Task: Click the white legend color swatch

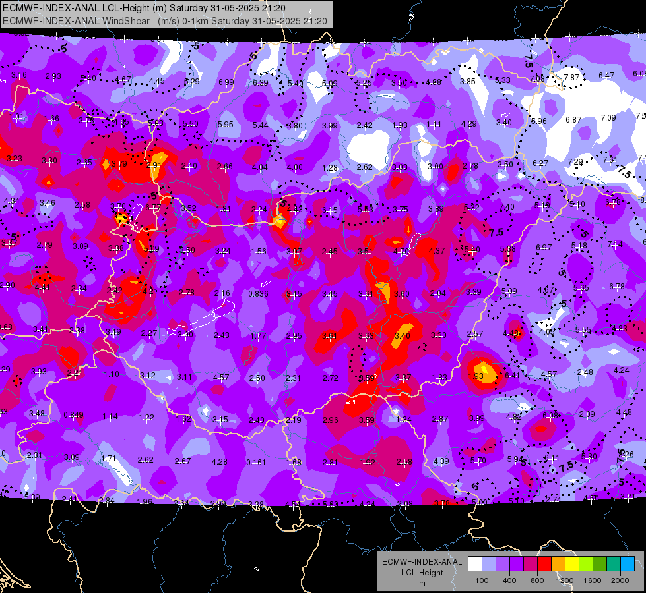Action: 475,563
